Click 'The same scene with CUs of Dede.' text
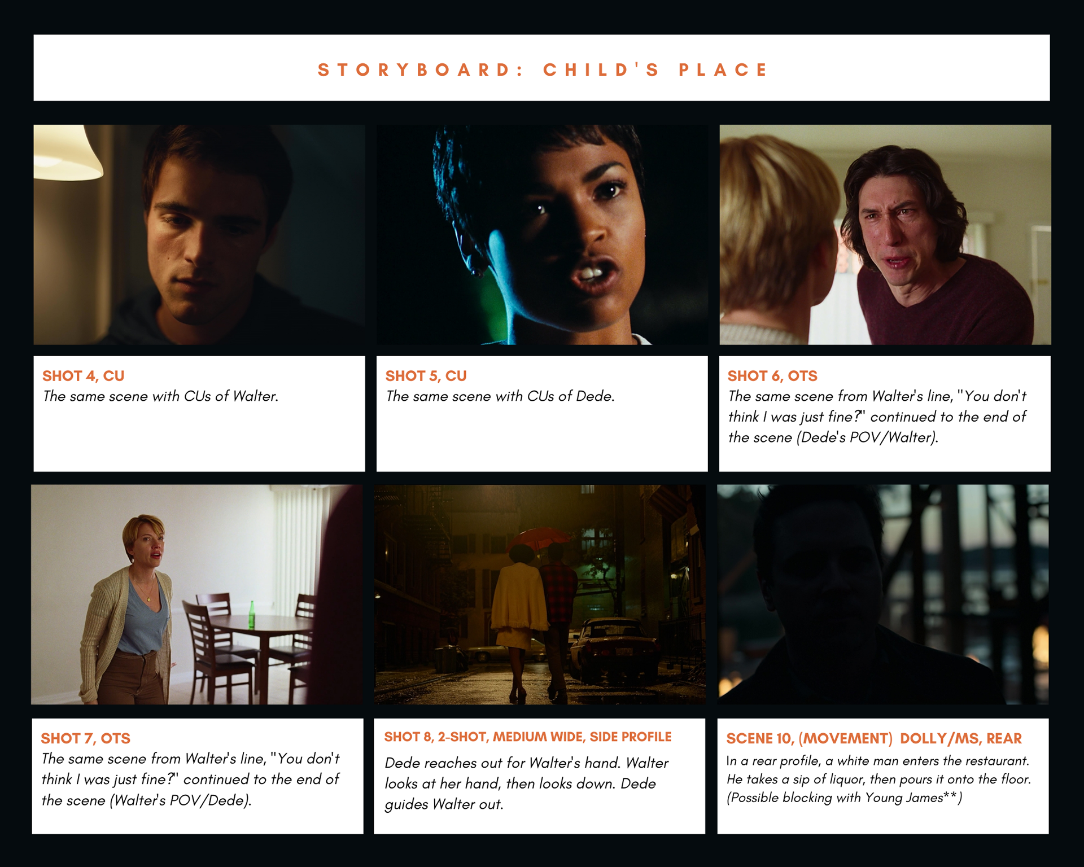This screenshot has width=1084, height=867. point(500,396)
